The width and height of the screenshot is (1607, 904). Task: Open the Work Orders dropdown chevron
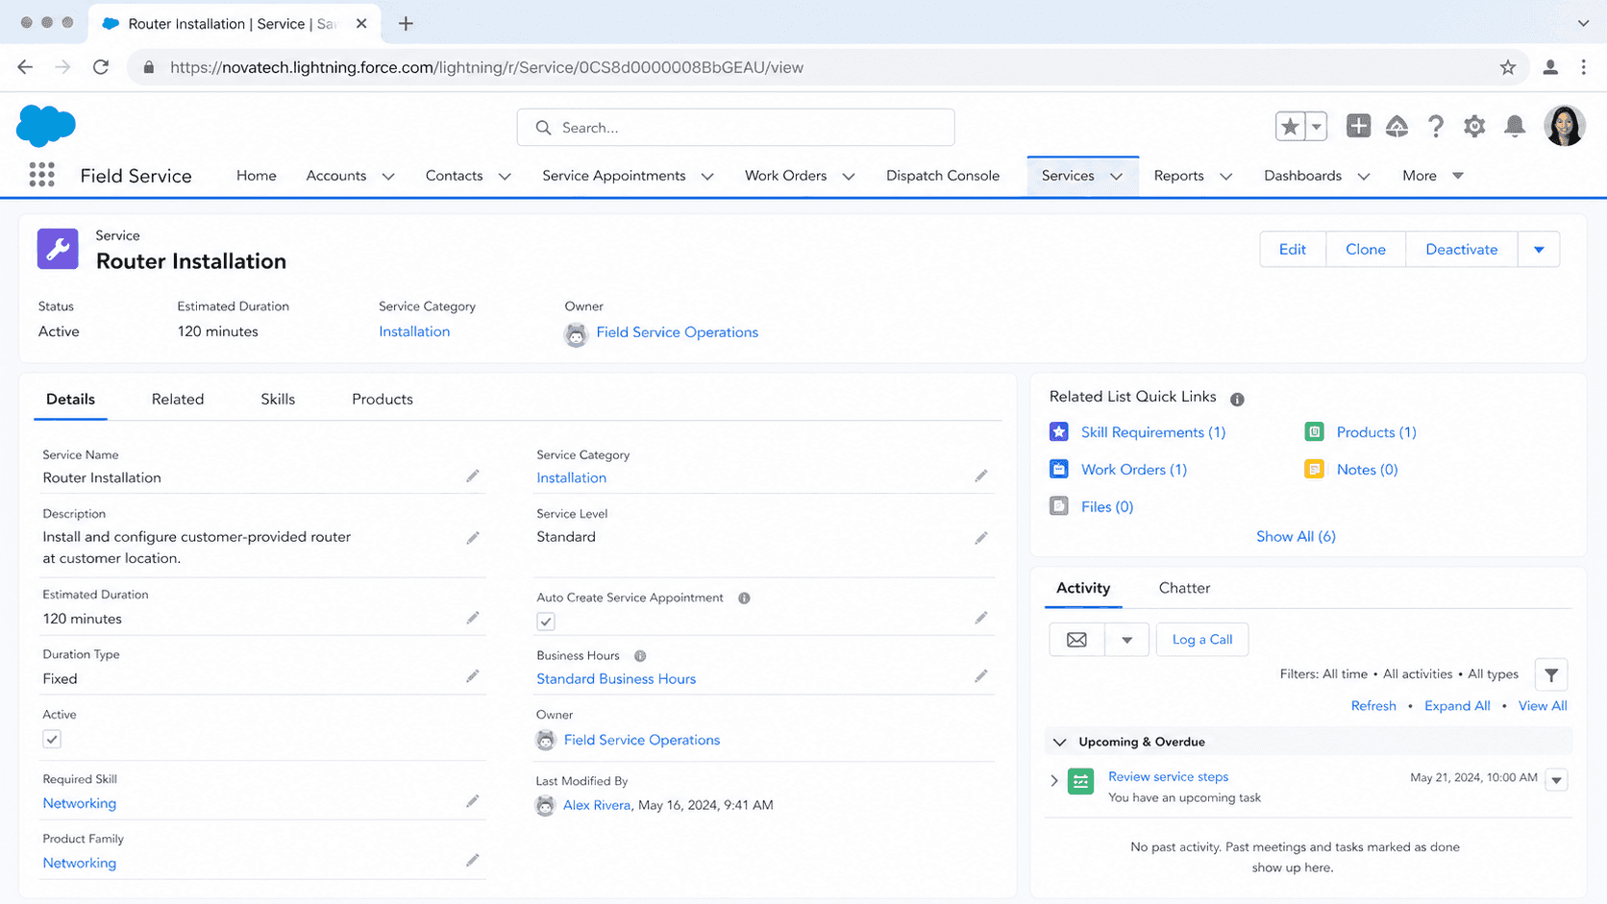[x=849, y=177]
